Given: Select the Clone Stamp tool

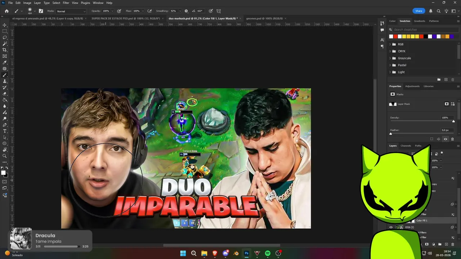Looking at the screenshot, I should tap(5, 81).
